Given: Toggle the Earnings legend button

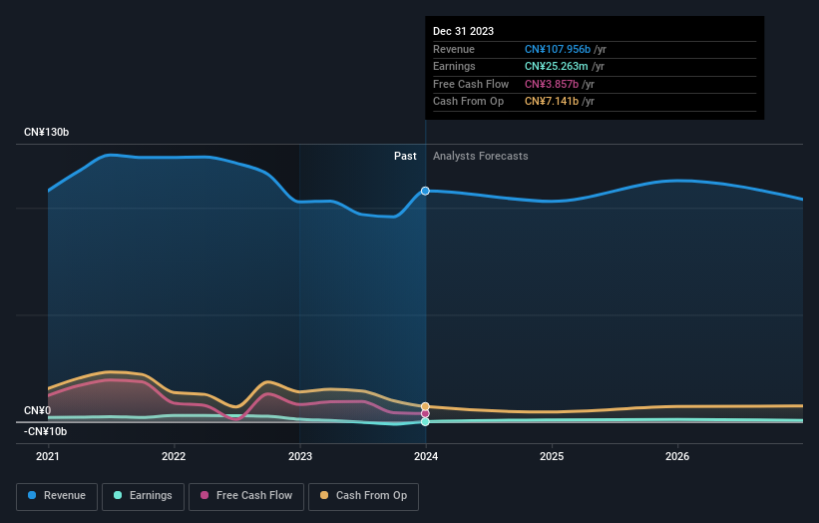Looking at the screenshot, I should (143, 496).
